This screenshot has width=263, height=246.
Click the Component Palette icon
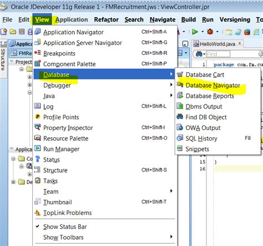(38, 63)
